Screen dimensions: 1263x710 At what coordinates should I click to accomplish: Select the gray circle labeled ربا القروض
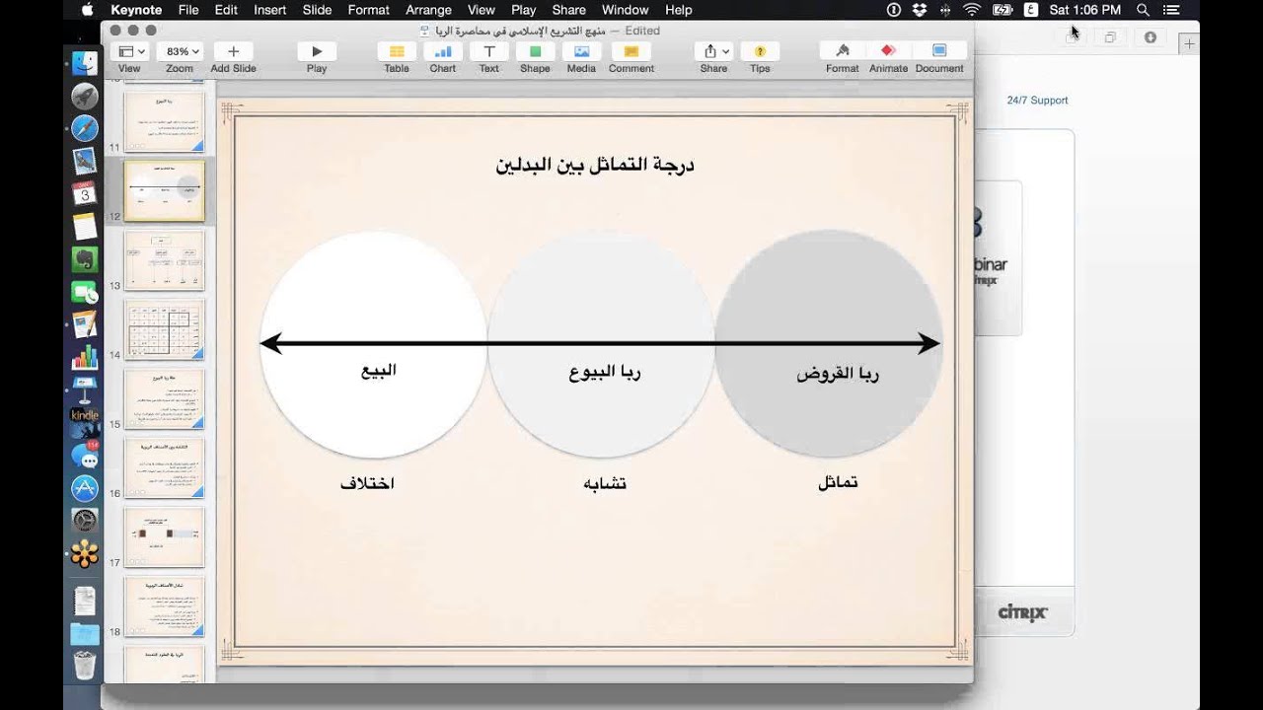829,344
